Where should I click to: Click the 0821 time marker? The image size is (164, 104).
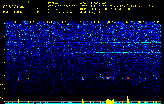click(17, 22)
